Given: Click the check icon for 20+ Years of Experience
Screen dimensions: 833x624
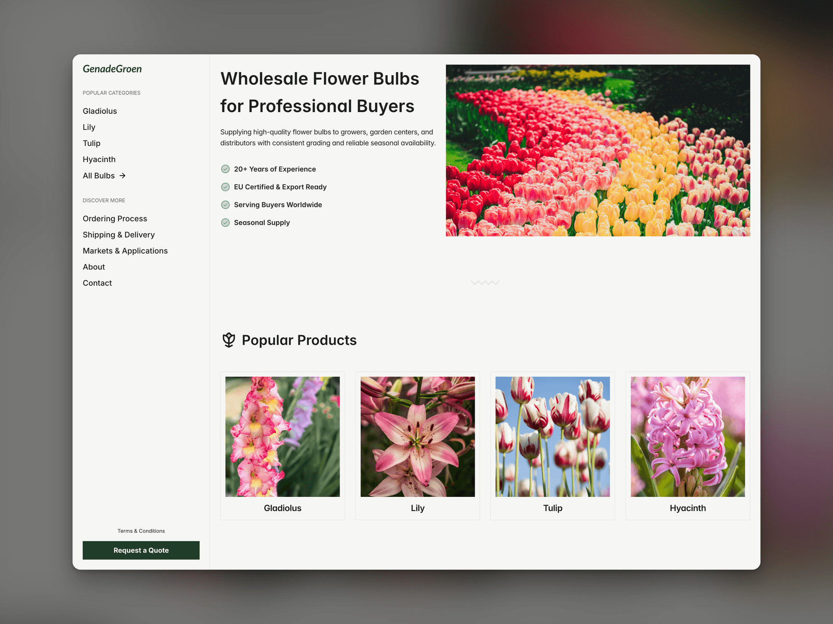Looking at the screenshot, I should [x=225, y=169].
